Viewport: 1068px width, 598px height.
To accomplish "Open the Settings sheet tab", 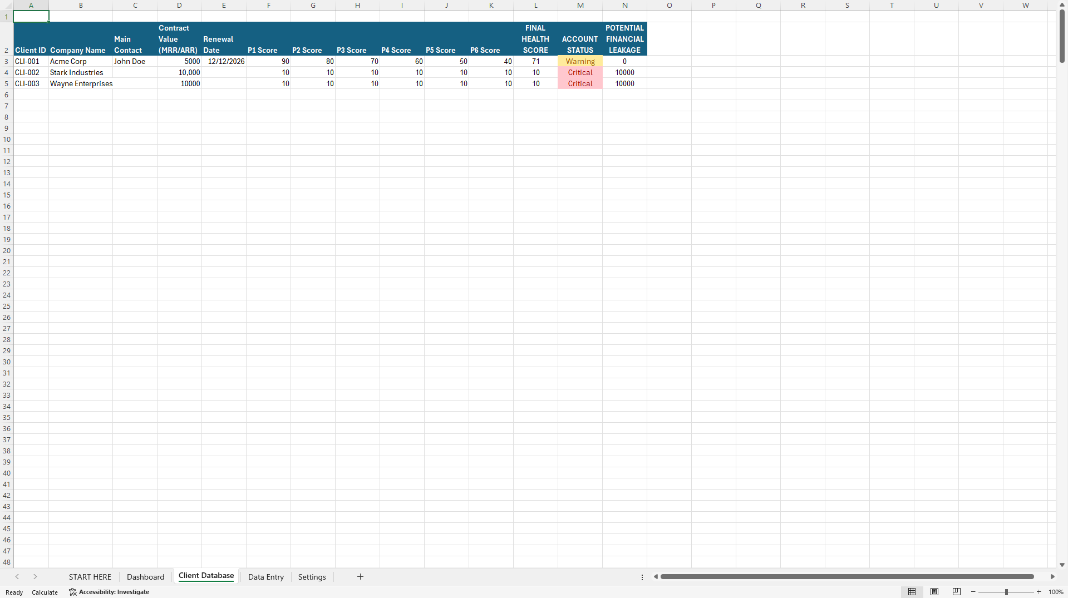I will [312, 577].
